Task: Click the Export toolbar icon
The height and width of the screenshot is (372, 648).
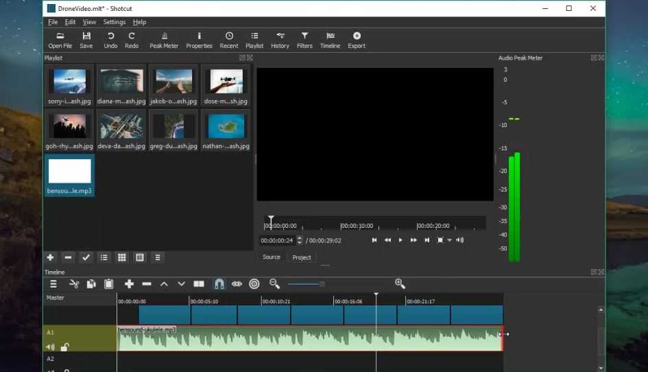Action: [357, 40]
